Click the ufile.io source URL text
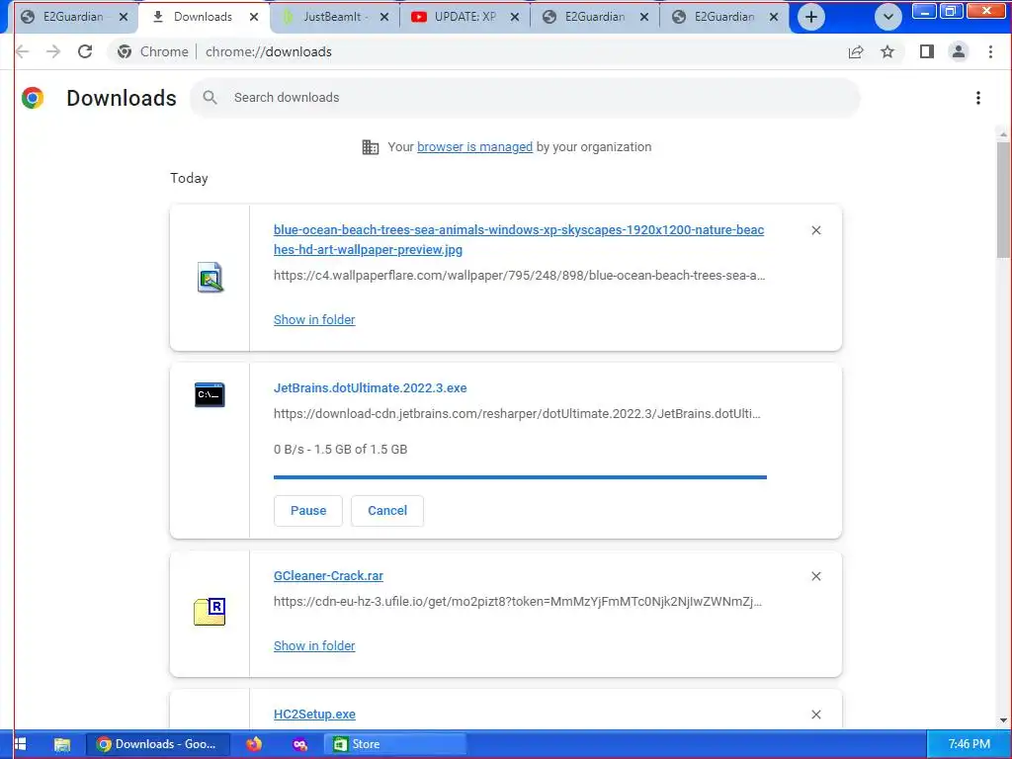Viewport: 1012px width, 759px height. (x=518, y=602)
